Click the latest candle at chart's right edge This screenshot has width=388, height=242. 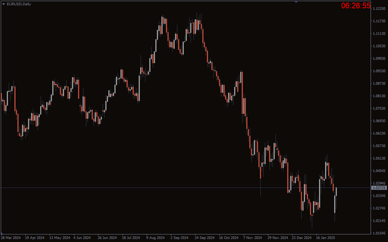336,191
